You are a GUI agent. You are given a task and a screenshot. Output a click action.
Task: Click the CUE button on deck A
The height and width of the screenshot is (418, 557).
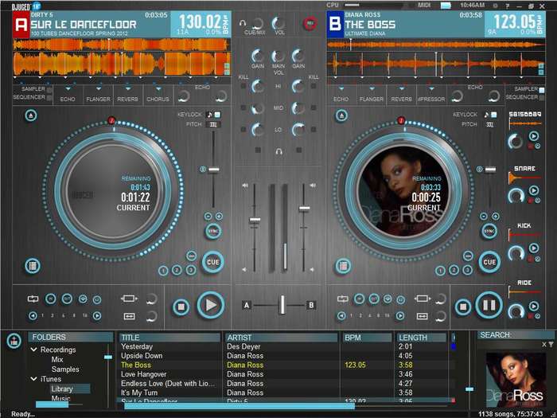[x=212, y=262]
